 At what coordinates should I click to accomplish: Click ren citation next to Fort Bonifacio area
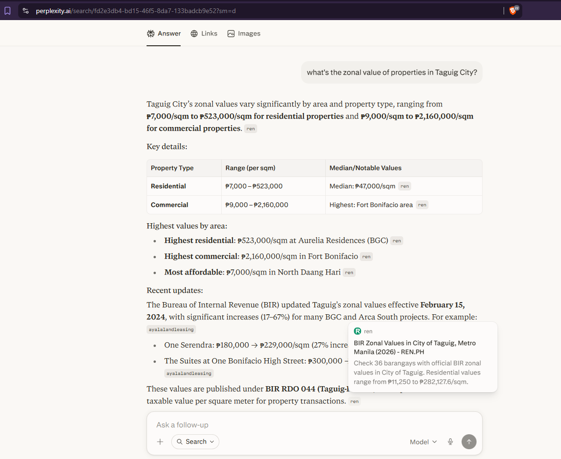(x=422, y=205)
